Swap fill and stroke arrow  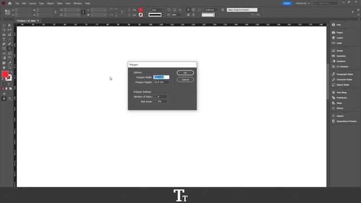point(11,72)
